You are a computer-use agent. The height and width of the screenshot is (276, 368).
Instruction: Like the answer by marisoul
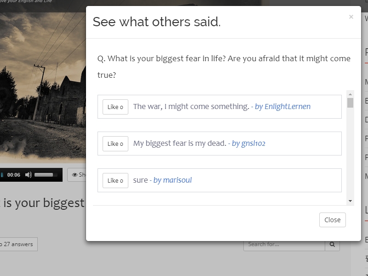pyautogui.click(x=115, y=180)
